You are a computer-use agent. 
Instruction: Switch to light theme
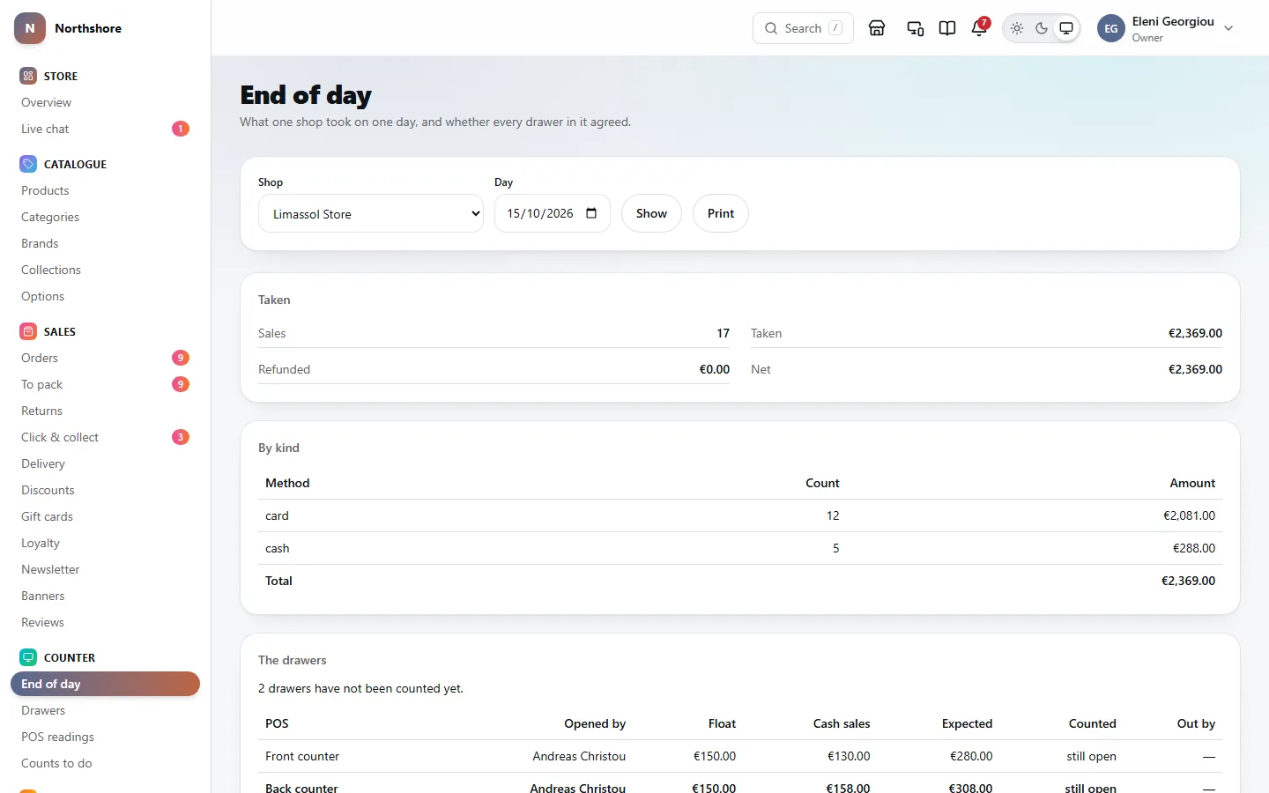click(x=1017, y=28)
